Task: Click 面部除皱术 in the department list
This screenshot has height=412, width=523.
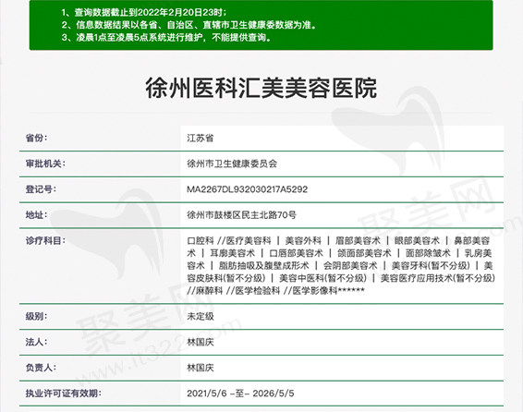Action: coord(428,253)
